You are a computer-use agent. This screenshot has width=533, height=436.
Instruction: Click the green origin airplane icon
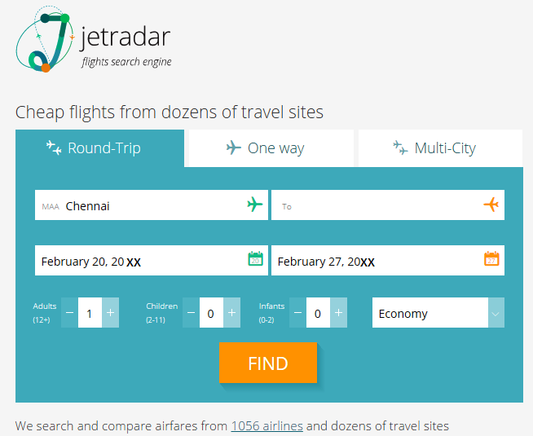[255, 205]
